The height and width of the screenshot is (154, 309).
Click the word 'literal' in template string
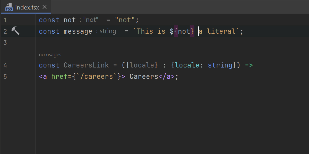click(221, 31)
